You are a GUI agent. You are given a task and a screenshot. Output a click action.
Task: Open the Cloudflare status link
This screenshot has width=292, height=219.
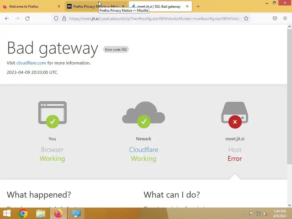click(143, 150)
